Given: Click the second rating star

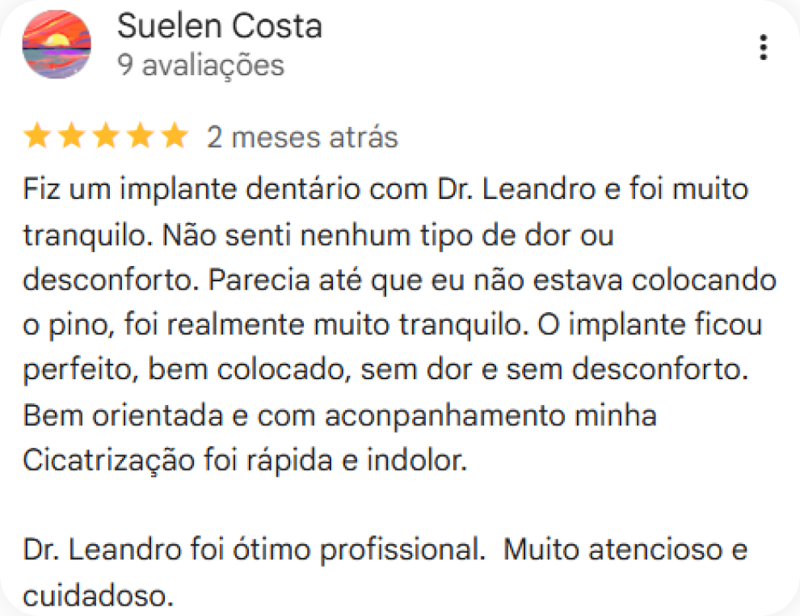Looking at the screenshot, I should [71, 137].
